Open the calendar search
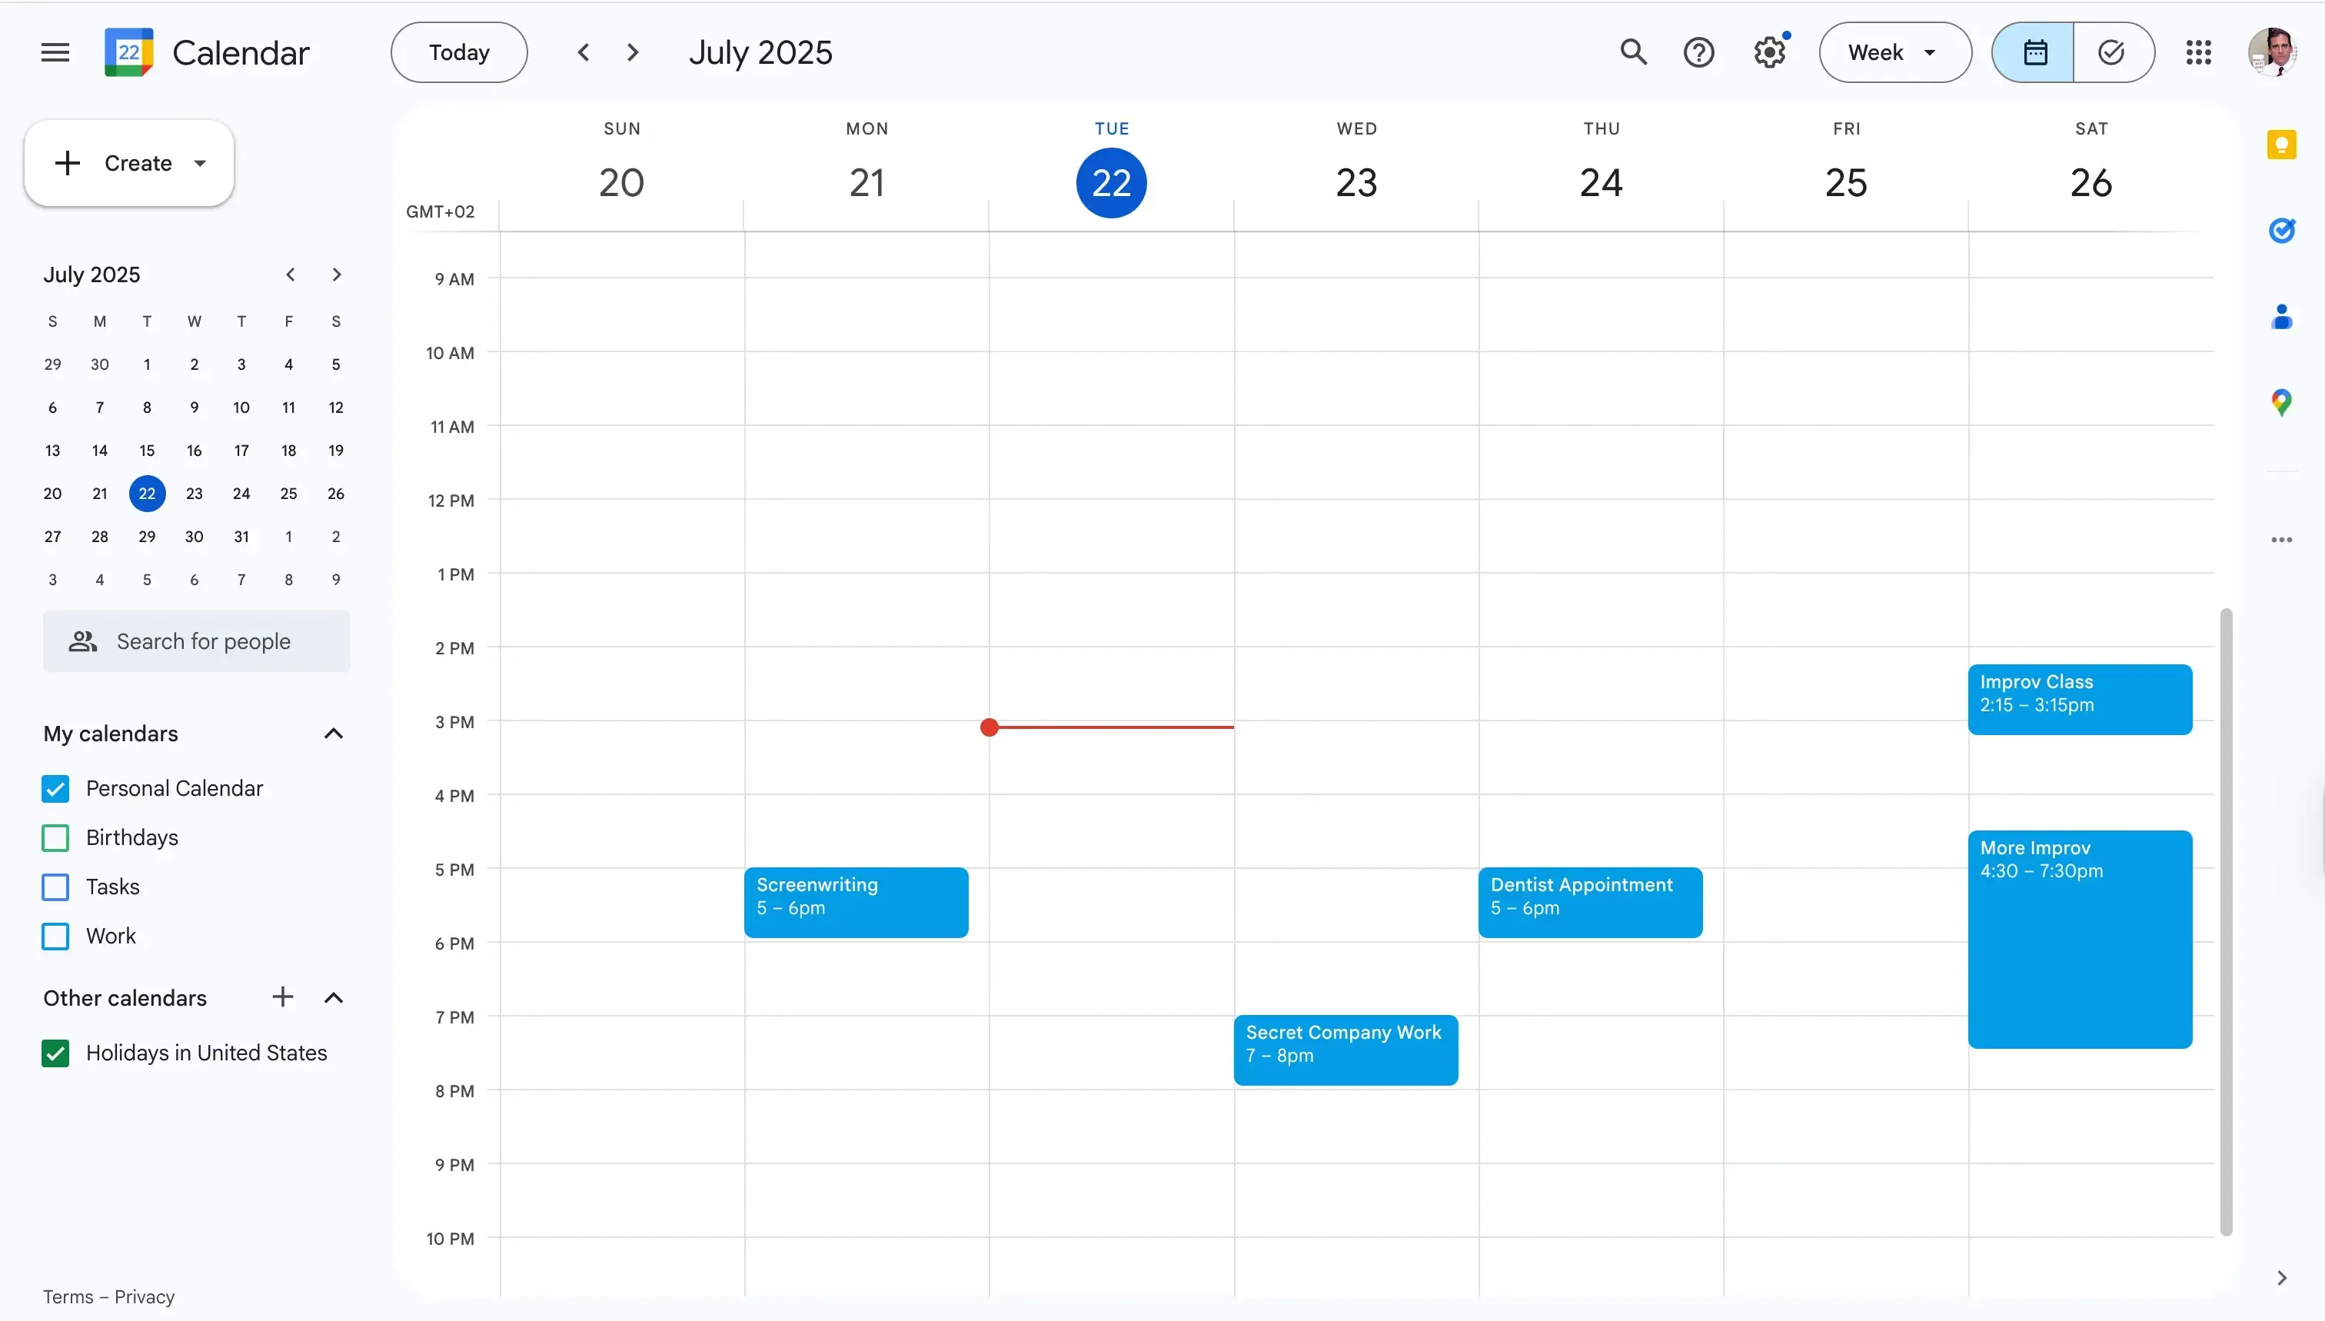The height and width of the screenshot is (1321, 2325). (1634, 52)
